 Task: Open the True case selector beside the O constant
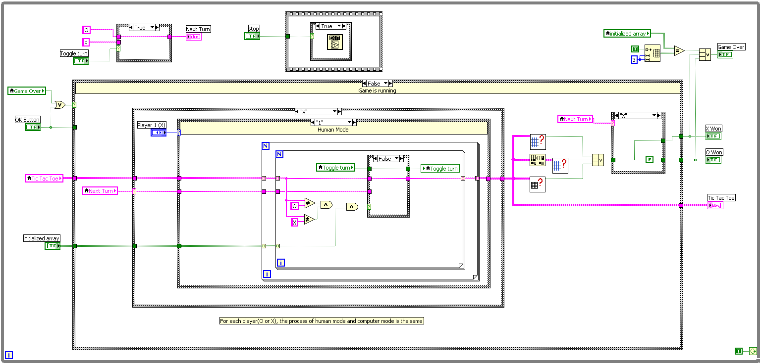(144, 28)
